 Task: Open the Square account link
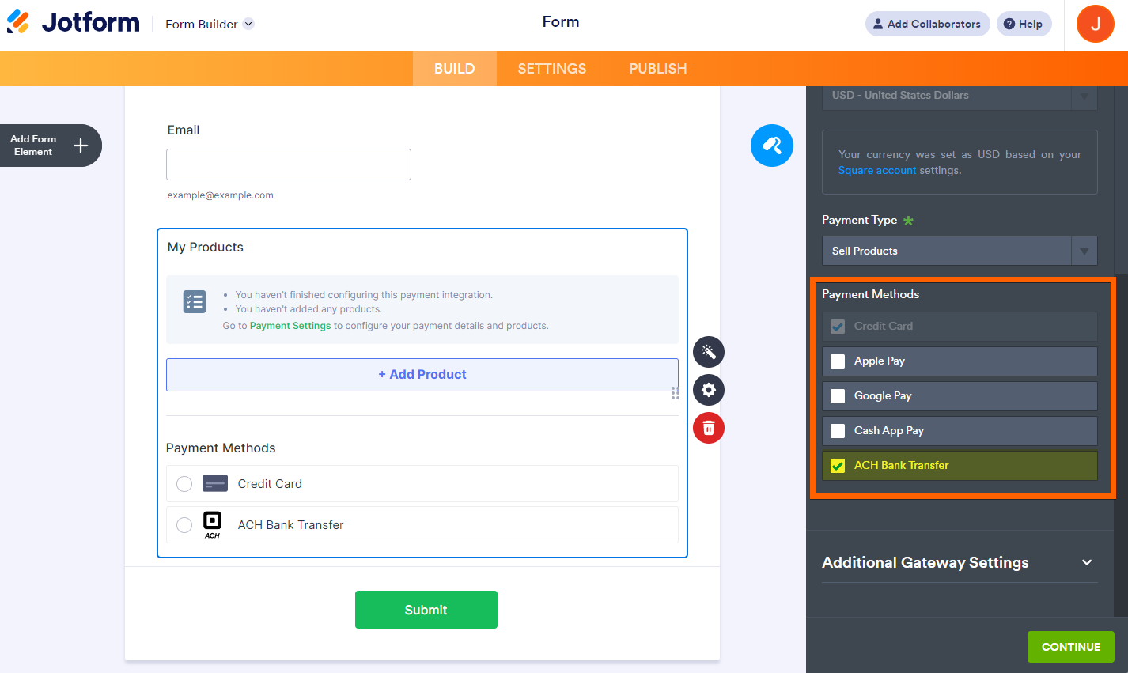click(x=877, y=171)
